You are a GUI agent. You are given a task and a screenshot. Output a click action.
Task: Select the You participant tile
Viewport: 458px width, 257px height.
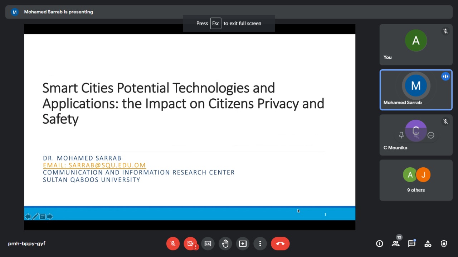click(416, 45)
